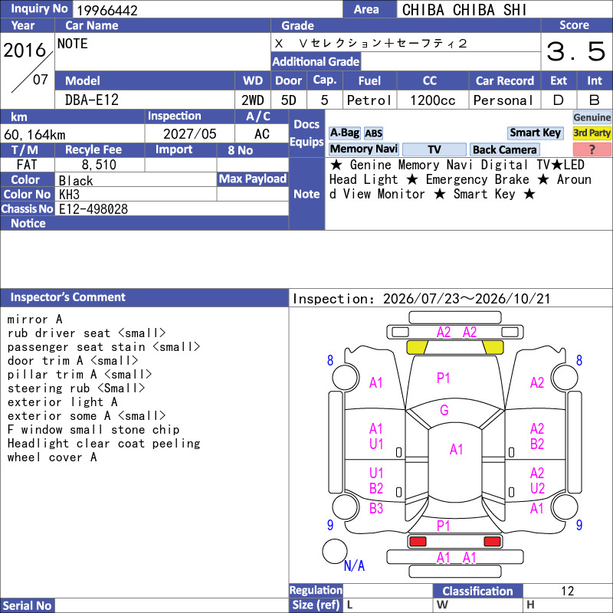Click the A-Bag equipment badge
The width and height of the screenshot is (613, 613).
[344, 133]
